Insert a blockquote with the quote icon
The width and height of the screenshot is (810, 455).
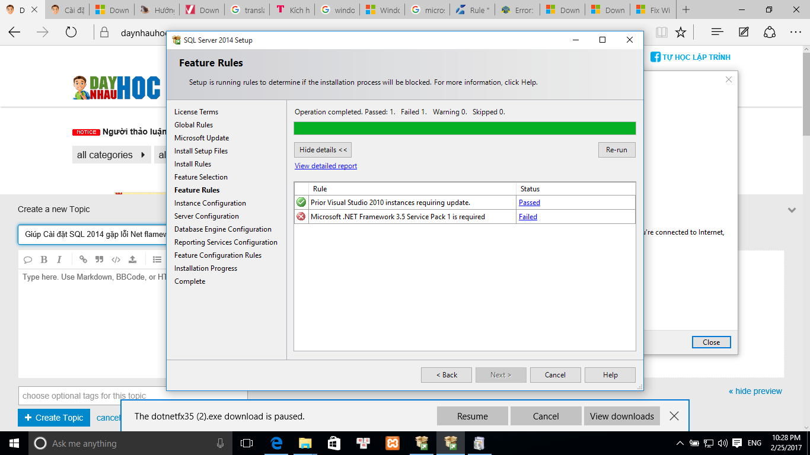[x=99, y=259]
